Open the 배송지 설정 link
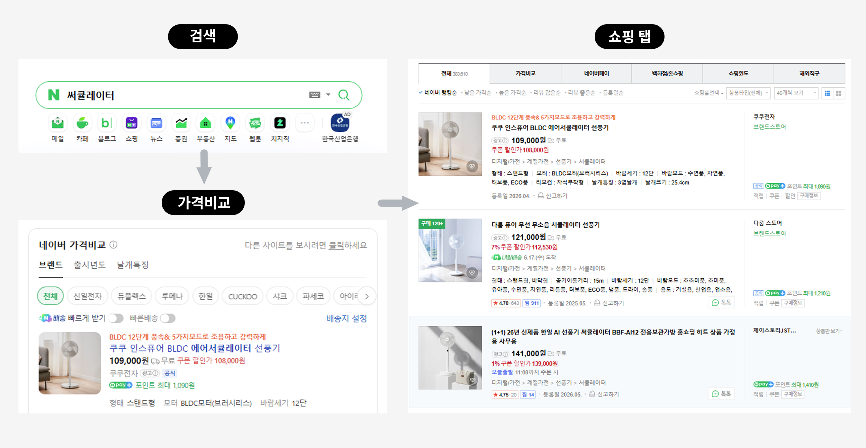The width and height of the screenshot is (866, 448). 347,318
